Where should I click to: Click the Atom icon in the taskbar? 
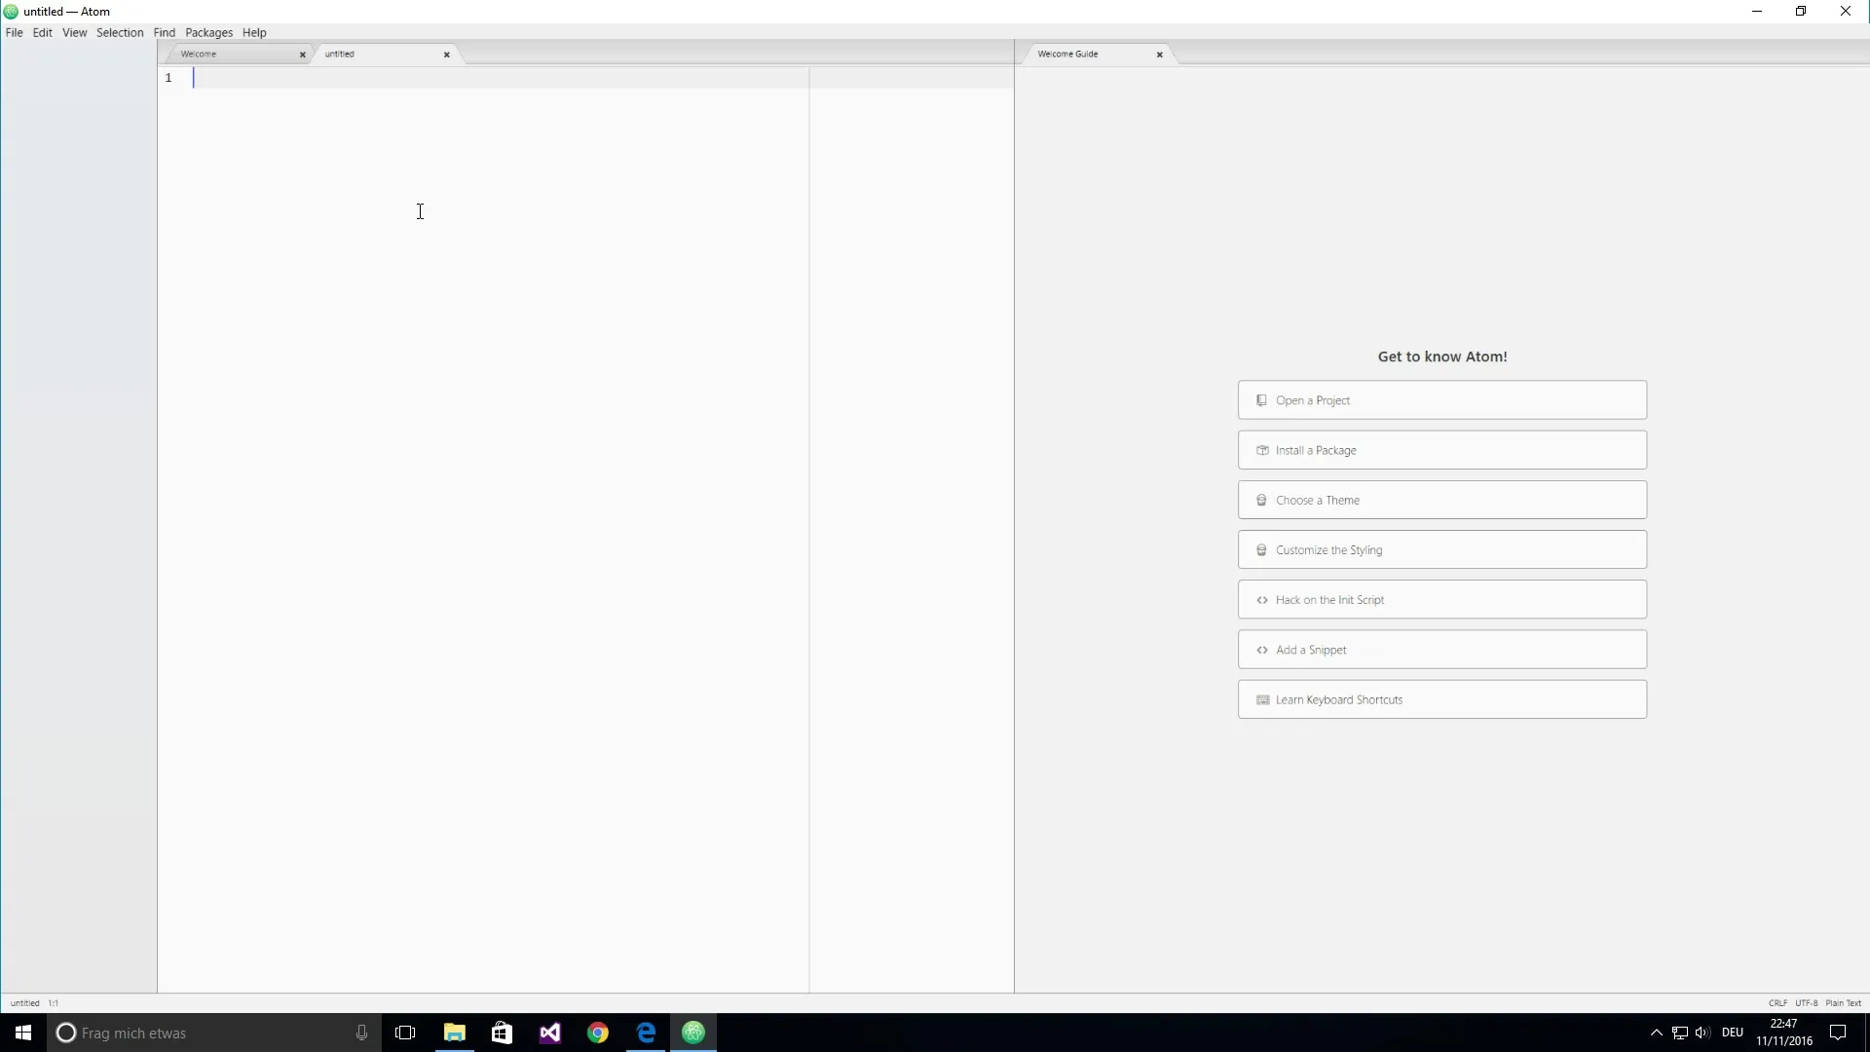click(693, 1033)
